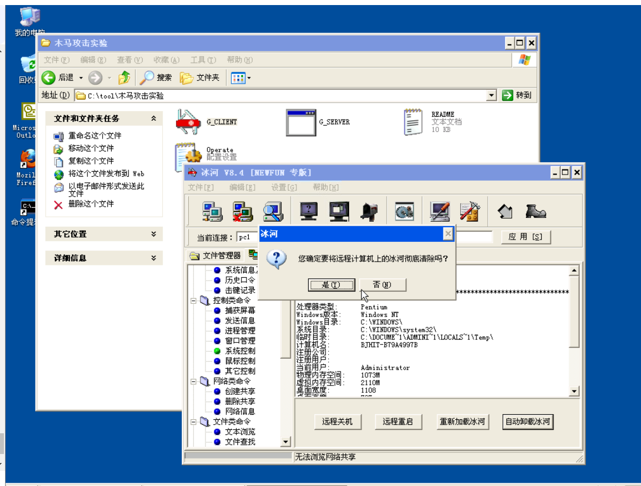Click the hammer server configuration icon
641x486 pixels.
tap(470, 212)
